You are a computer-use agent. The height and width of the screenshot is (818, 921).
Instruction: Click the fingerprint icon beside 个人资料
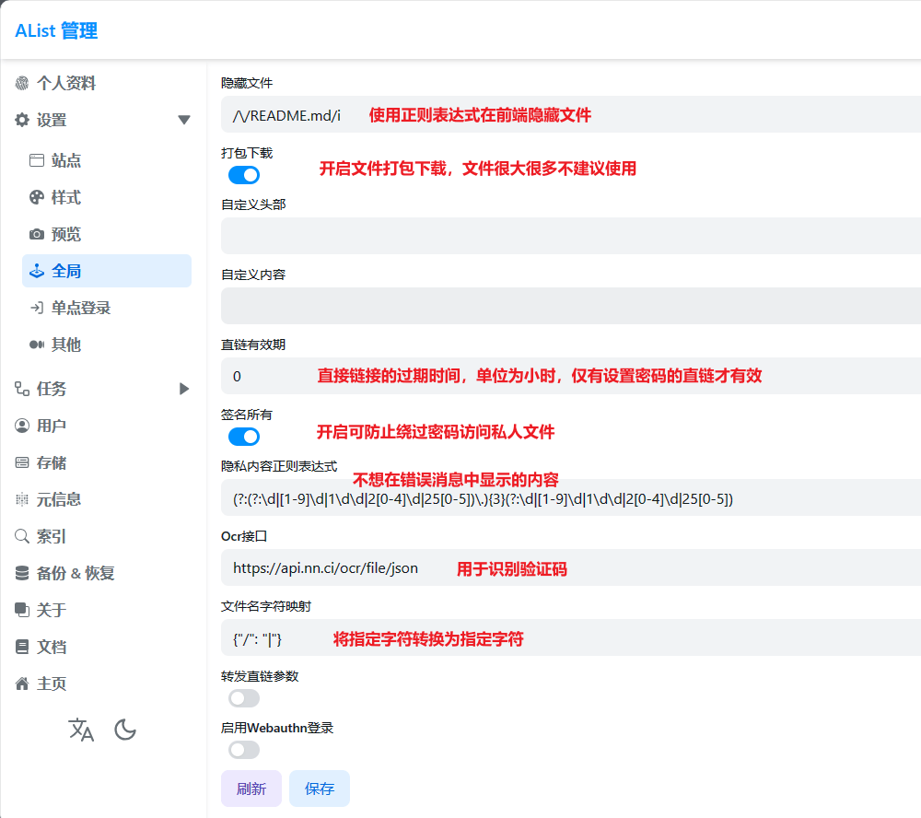pyautogui.click(x=22, y=84)
